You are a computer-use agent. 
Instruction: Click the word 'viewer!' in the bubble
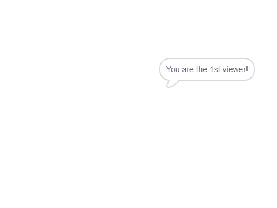tap(235, 69)
